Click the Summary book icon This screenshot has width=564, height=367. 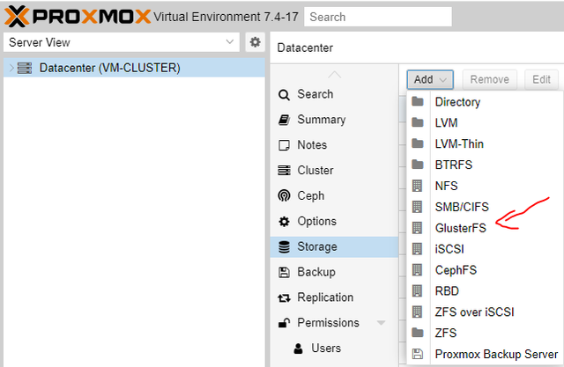tap(284, 120)
